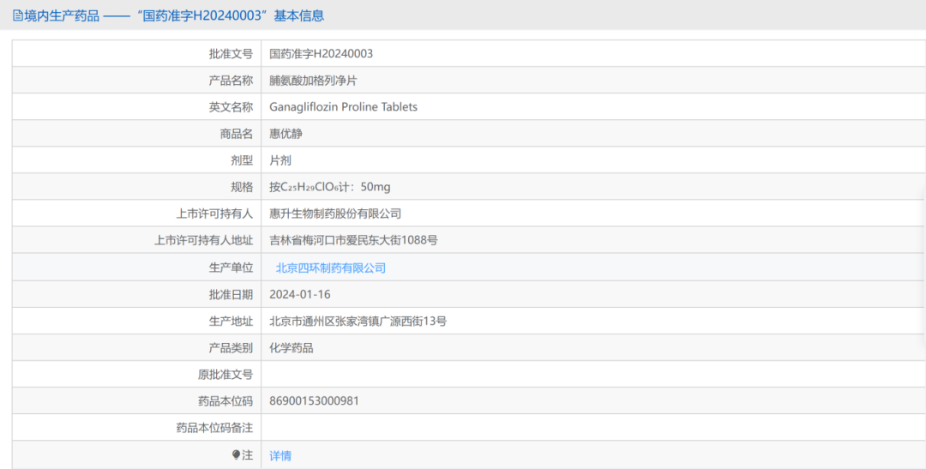The width and height of the screenshot is (926, 469).
Task: Click the drug standard code 86900153000981
Action: (314, 400)
